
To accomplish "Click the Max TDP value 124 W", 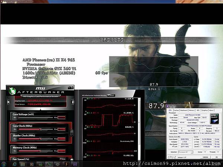I will [204, 117].
